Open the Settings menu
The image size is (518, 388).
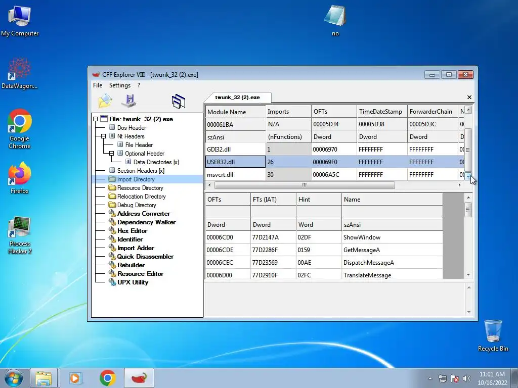(119, 85)
